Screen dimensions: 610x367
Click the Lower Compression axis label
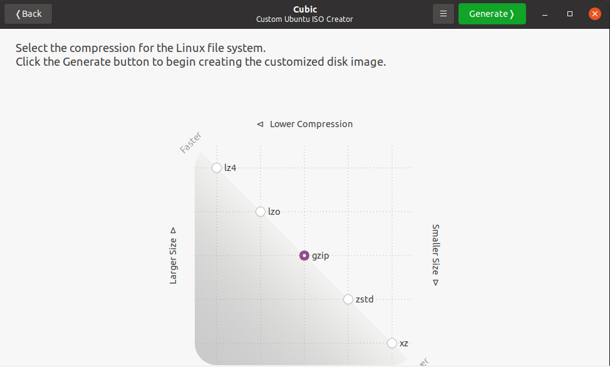[x=311, y=124]
